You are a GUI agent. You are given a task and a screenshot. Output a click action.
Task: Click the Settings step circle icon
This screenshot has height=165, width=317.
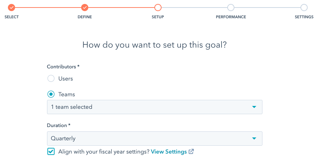coord(304,8)
